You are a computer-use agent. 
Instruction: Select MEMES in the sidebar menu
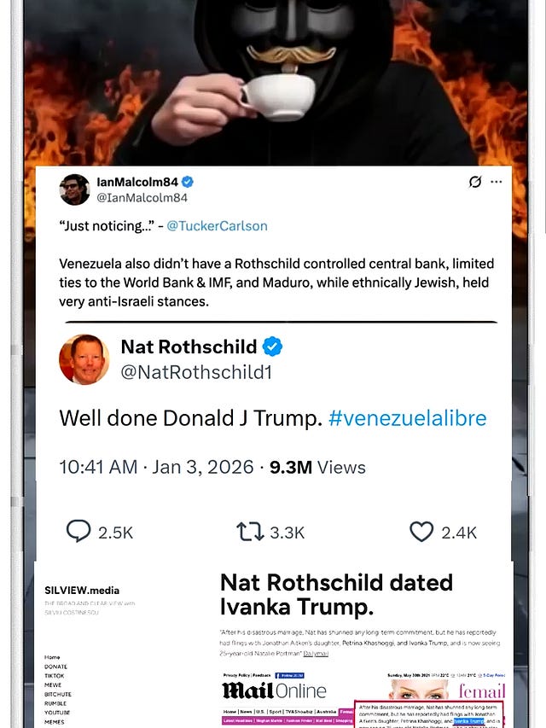55,722
